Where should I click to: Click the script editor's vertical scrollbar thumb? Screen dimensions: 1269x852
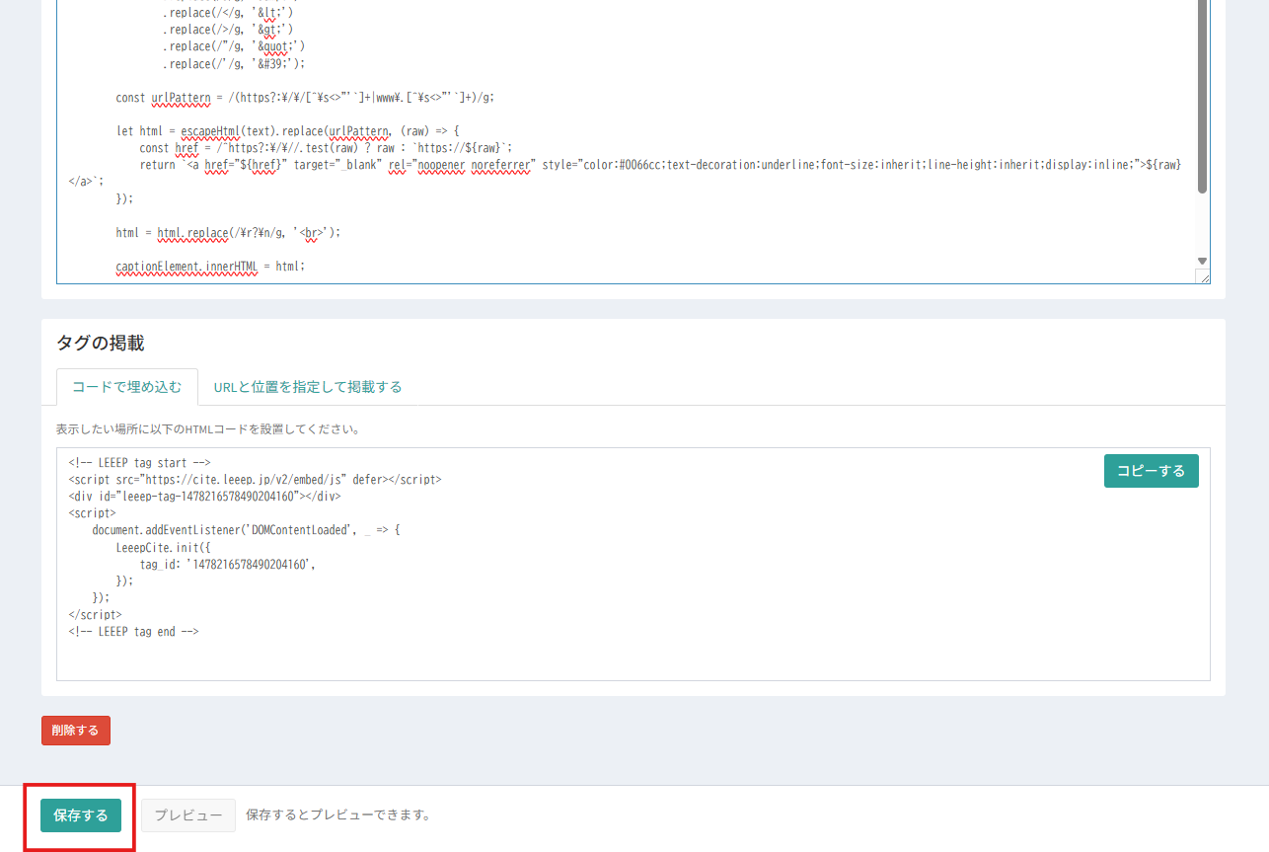pyautogui.click(x=1202, y=97)
